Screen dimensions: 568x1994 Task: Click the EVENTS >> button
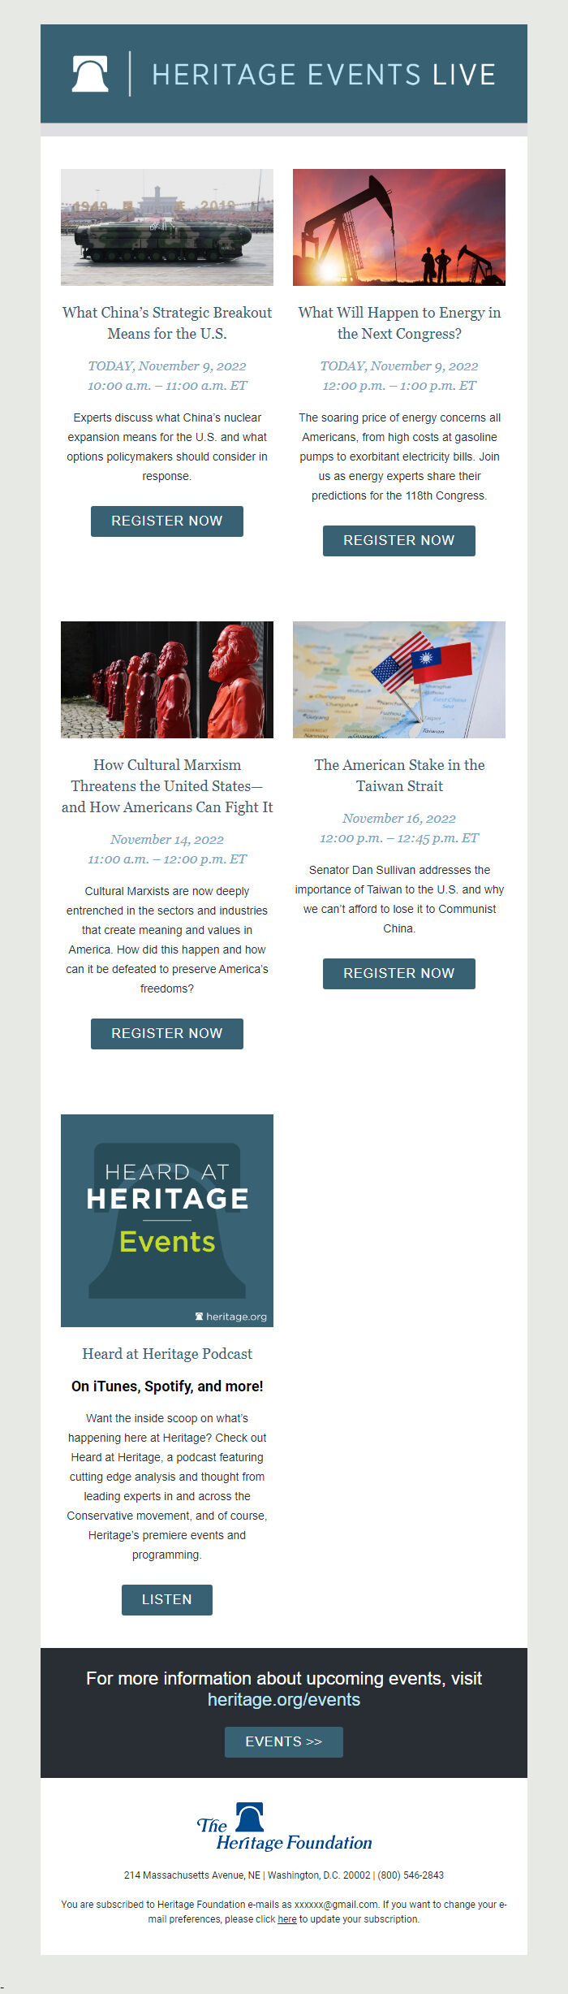coord(284,1742)
